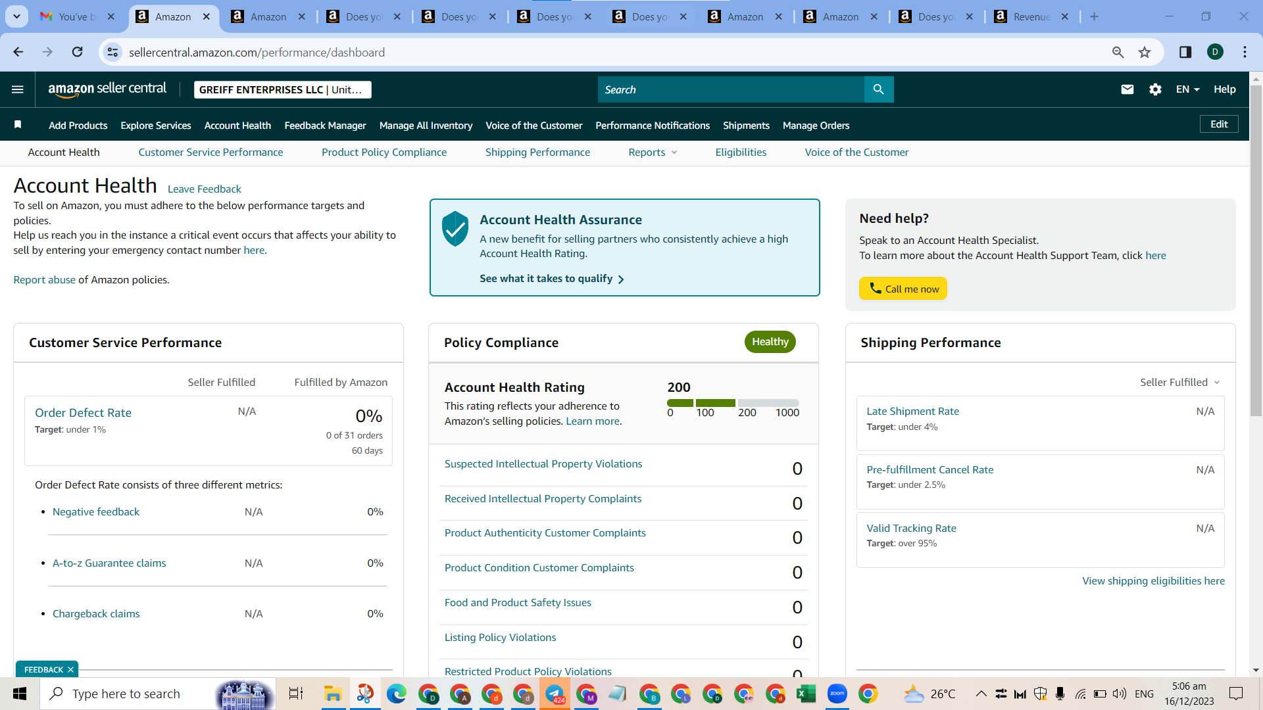This screenshot has width=1263, height=710.
Task: Open the mail messages icon
Action: coord(1127,89)
